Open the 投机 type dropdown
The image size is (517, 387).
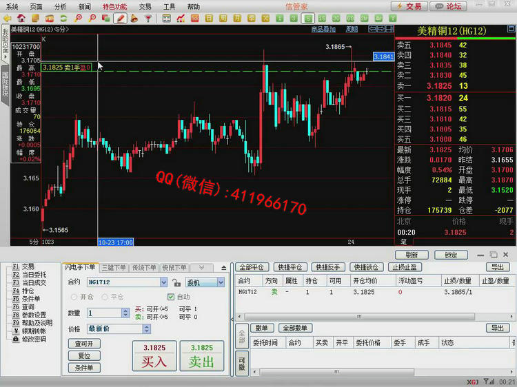pos(221,282)
